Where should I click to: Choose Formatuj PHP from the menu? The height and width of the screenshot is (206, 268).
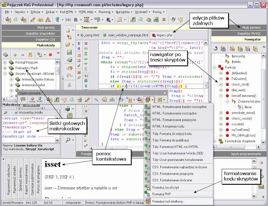(179, 194)
